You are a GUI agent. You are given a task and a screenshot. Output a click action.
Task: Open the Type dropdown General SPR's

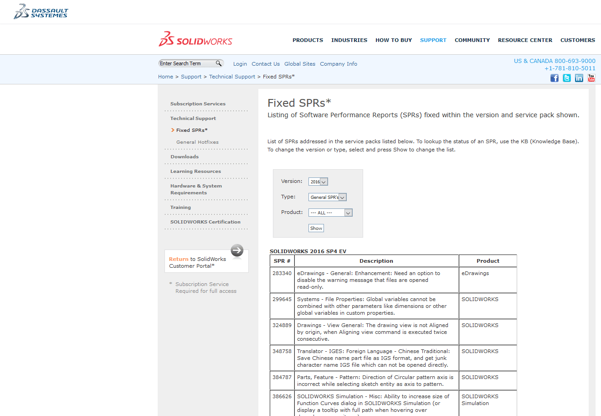pos(328,197)
